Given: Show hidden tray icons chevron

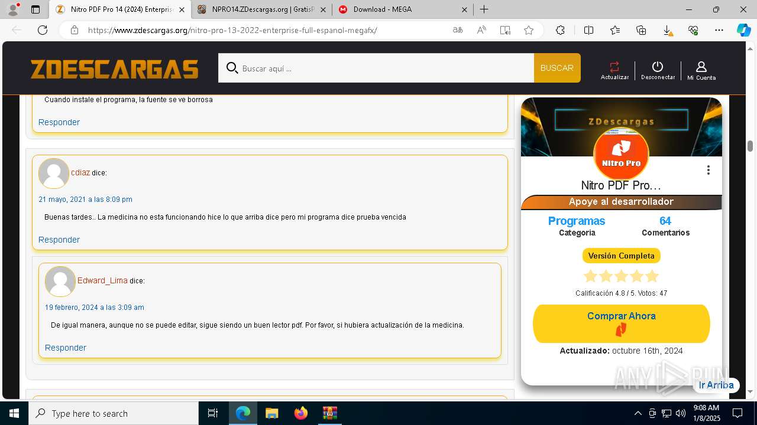Looking at the screenshot, I should tap(638, 413).
